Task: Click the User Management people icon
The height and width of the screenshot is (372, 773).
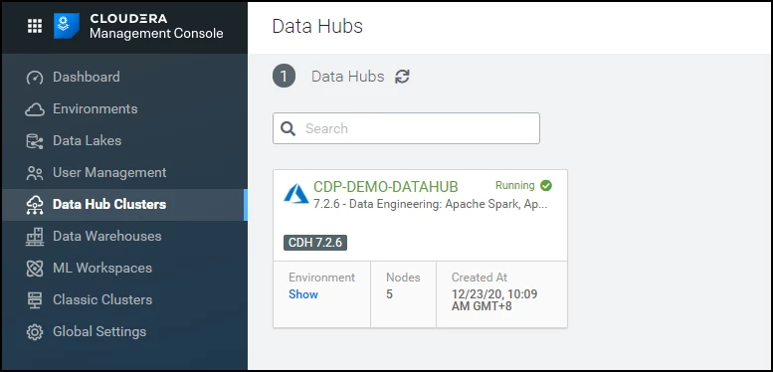Action: coord(35,173)
